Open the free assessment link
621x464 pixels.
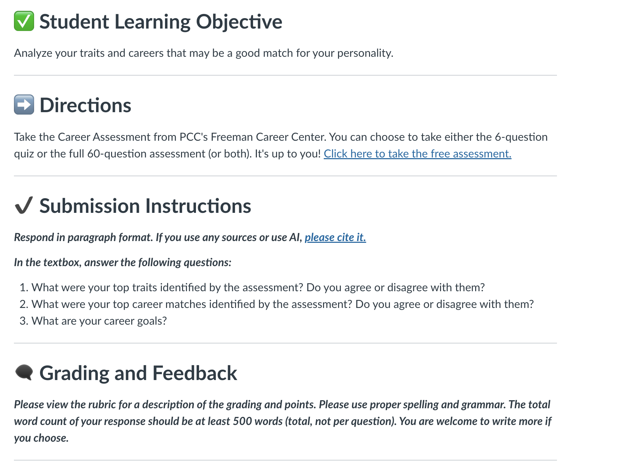pyautogui.click(x=417, y=154)
